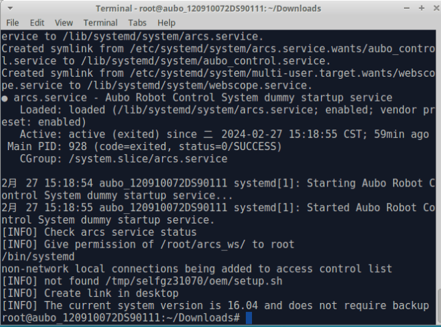Click the /bin/systemd output line
The width and height of the screenshot is (441, 327).
point(38,257)
